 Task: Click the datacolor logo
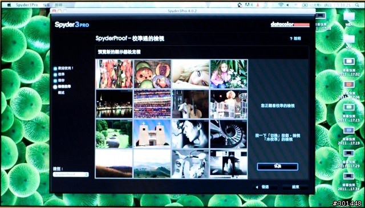[x=290, y=25]
